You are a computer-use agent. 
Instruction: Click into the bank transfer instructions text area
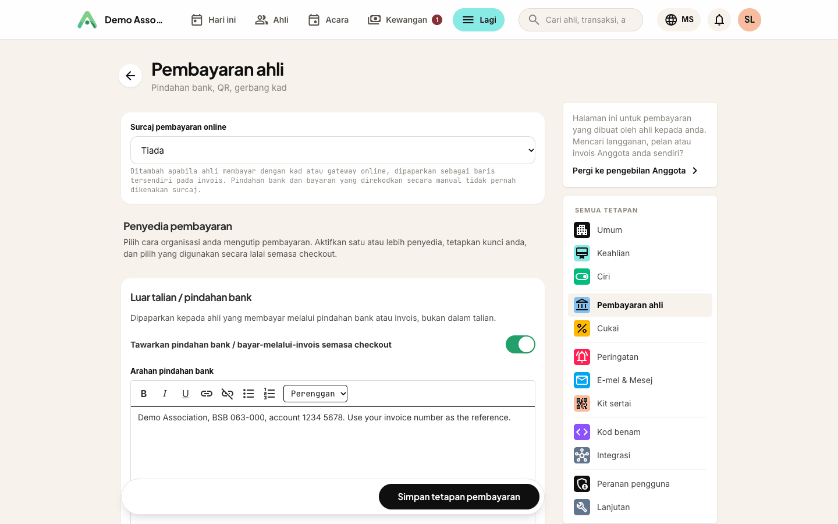tap(333, 442)
